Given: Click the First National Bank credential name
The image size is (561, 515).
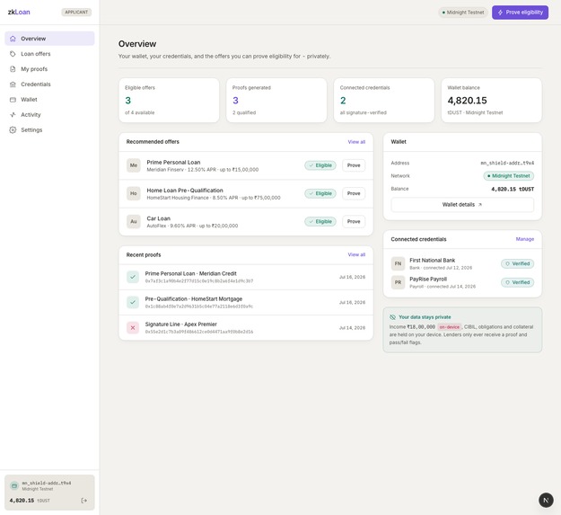Looking at the screenshot, I should coord(433,261).
